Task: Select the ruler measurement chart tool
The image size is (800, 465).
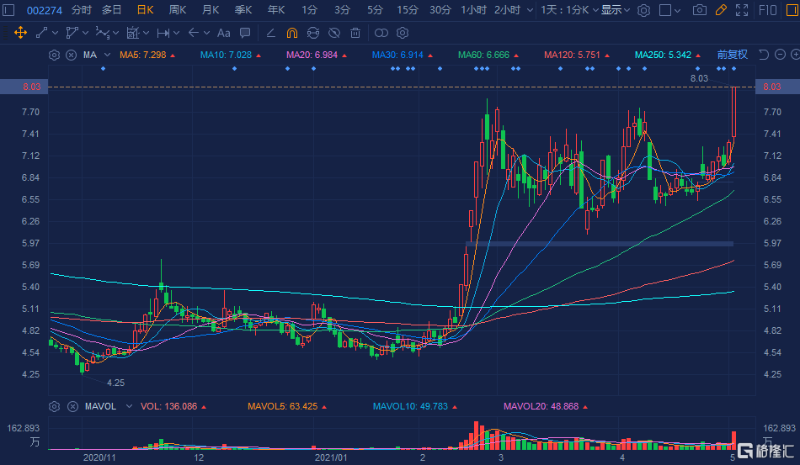Action: click(x=133, y=33)
